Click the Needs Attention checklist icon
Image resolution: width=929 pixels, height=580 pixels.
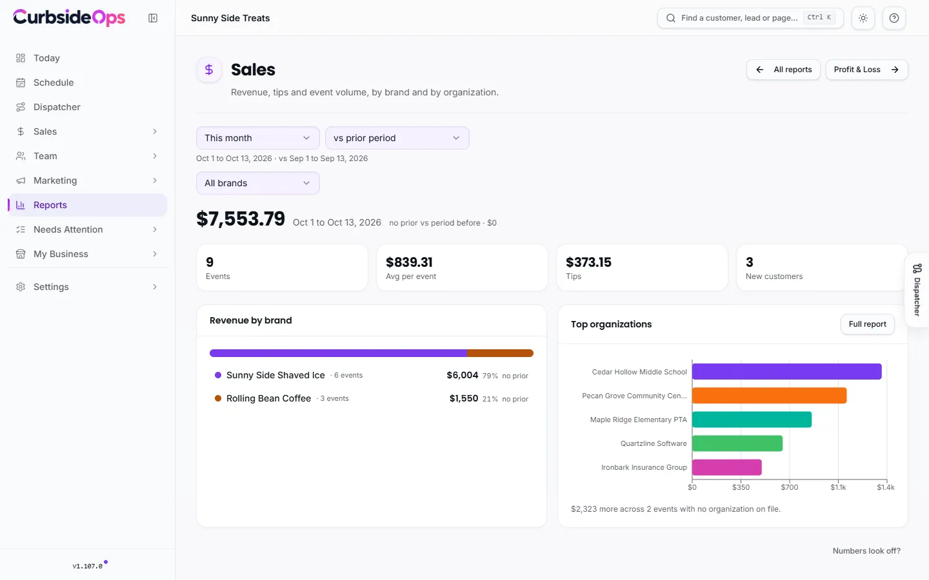(21, 229)
